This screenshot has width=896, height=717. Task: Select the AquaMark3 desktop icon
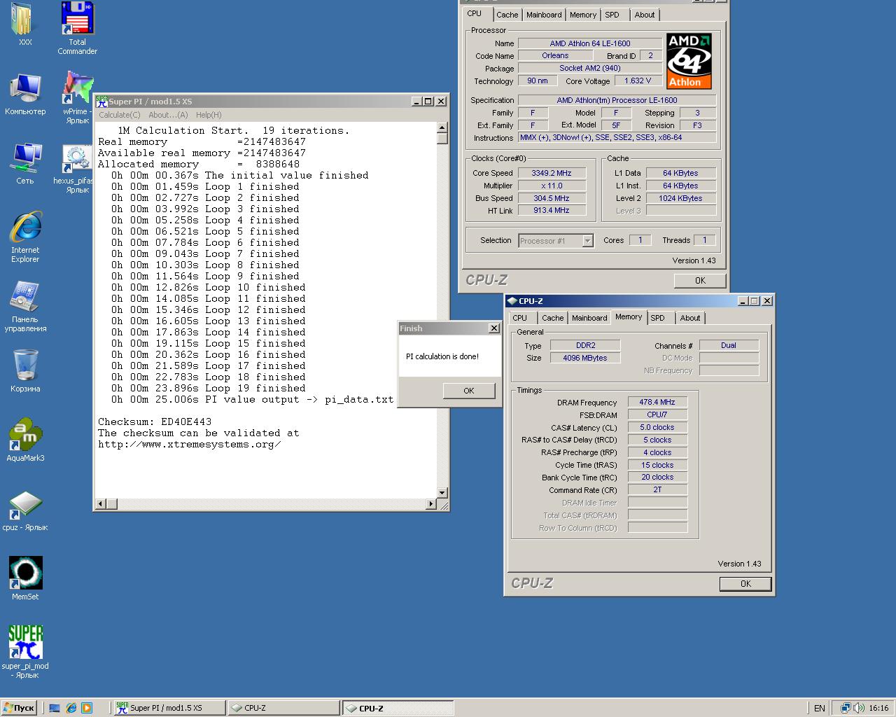(x=25, y=440)
